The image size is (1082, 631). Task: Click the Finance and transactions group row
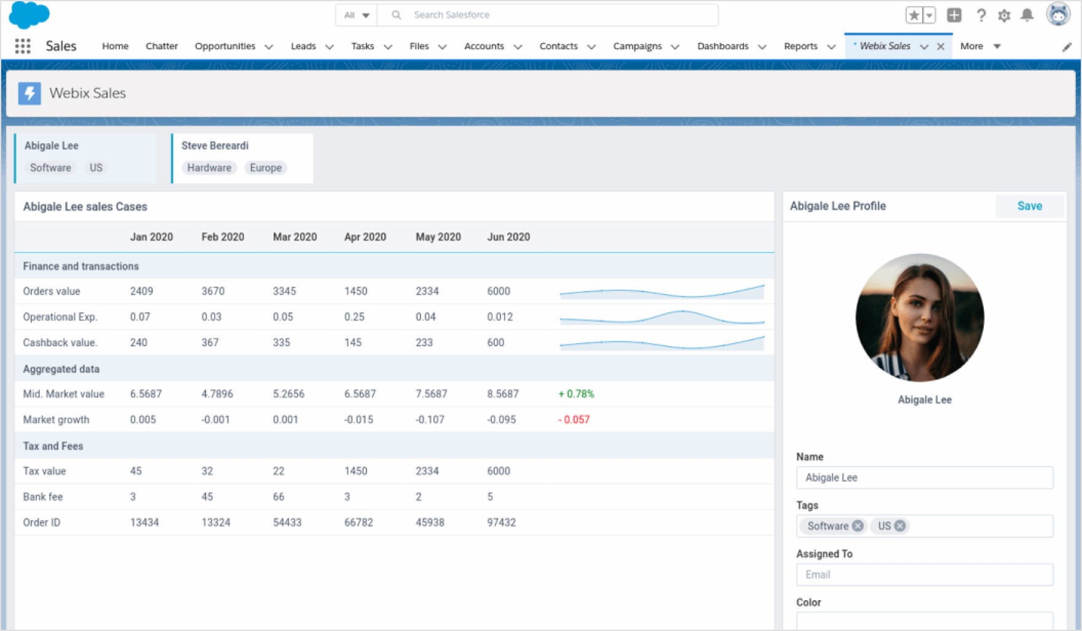click(394, 266)
